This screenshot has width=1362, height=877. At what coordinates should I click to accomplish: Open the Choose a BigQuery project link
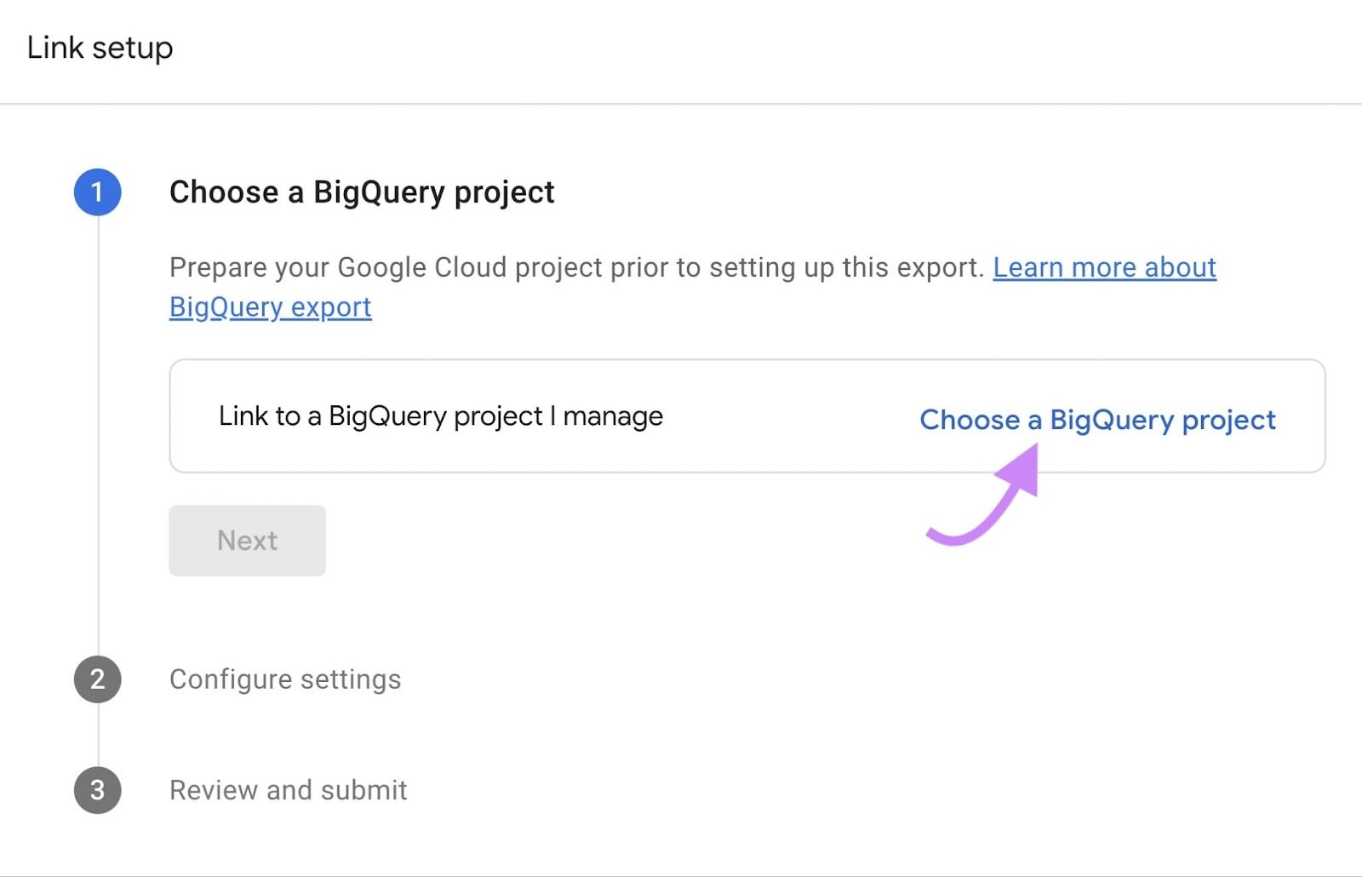pos(1097,420)
